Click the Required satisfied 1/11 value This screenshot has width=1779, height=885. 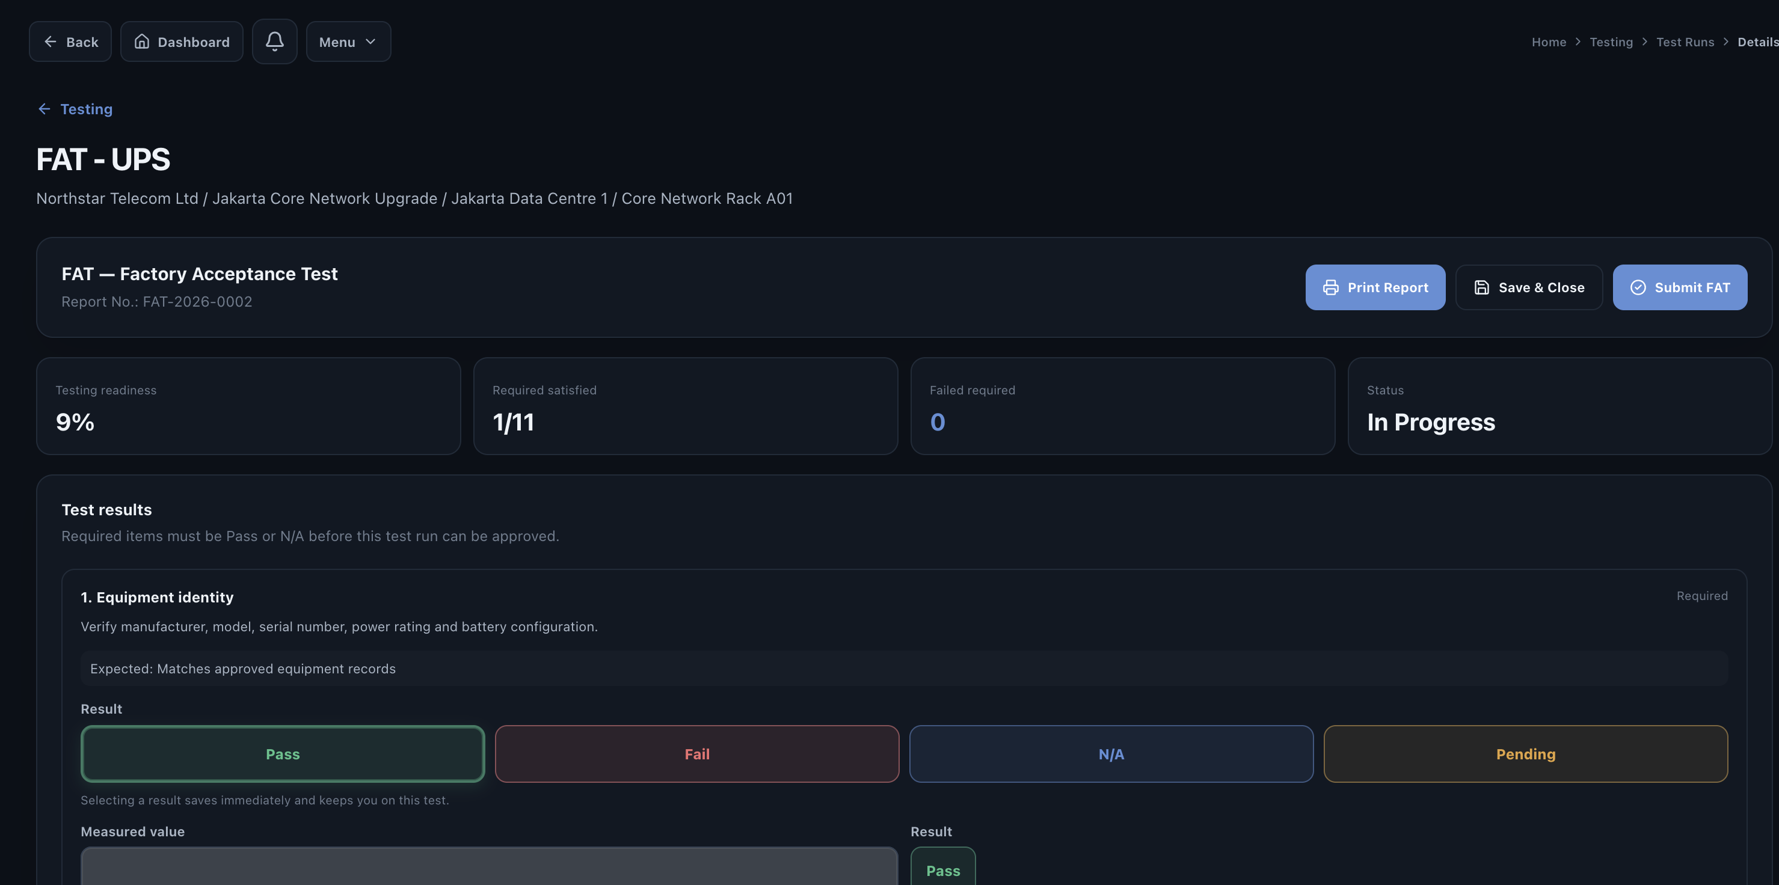click(x=513, y=422)
